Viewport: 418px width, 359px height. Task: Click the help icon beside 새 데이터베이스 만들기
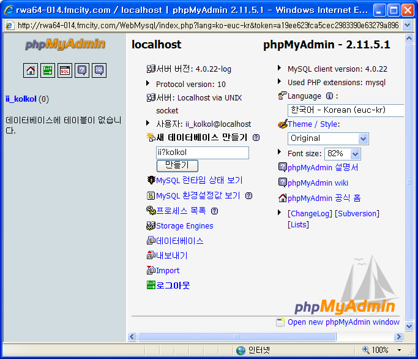tap(256, 138)
